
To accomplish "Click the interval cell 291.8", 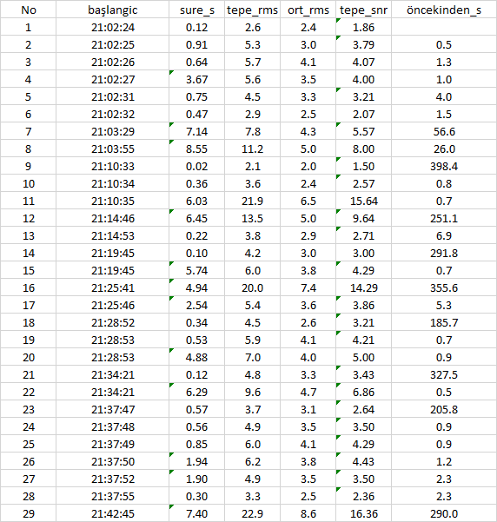I will click(444, 253).
